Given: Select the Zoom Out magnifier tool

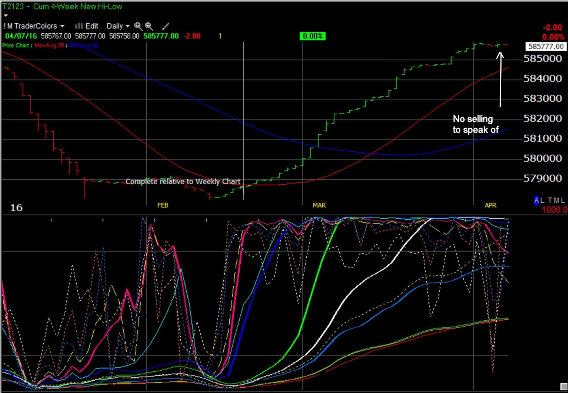Looking at the screenshot, I should tap(149, 25).
